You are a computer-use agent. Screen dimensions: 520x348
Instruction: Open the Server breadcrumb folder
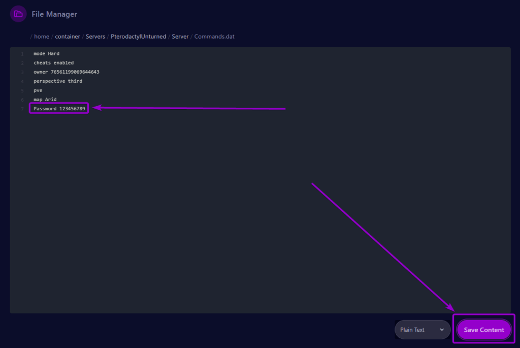[x=180, y=37]
